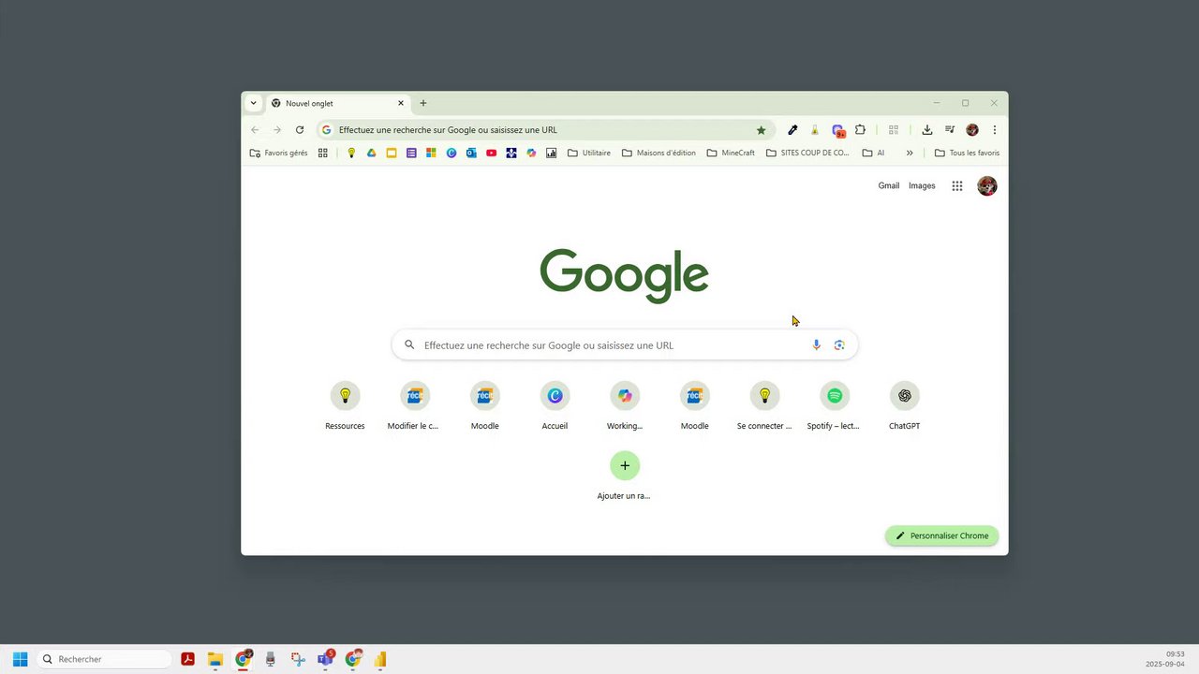
Task: Open the Downloads arrow icon
Action: 926,130
